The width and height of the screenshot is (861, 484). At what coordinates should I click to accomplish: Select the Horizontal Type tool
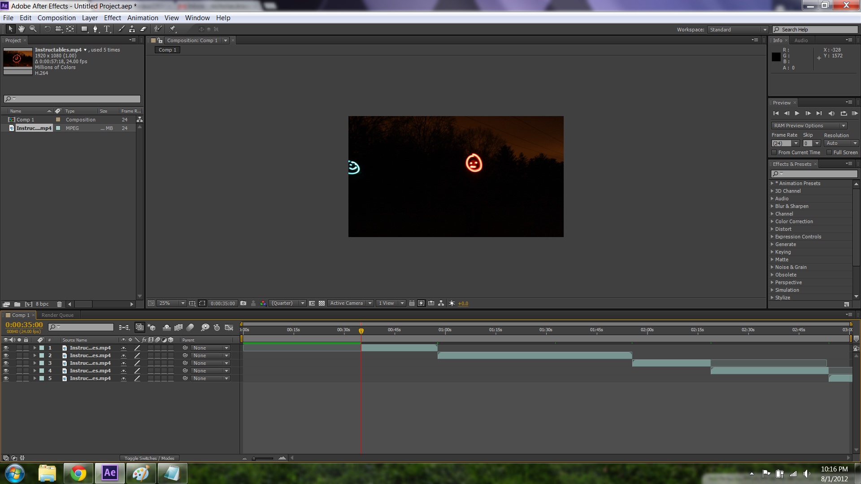[107, 29]
